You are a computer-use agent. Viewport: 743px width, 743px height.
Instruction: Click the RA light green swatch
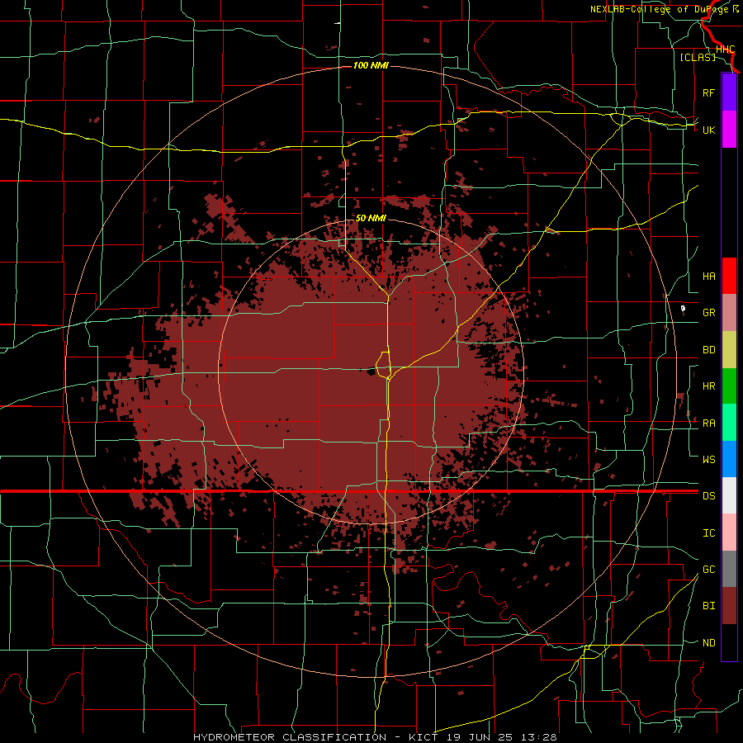pyautogui.click(x=729, y=423)
